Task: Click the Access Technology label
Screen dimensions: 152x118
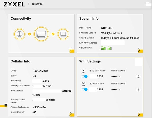Action: click(x=20, y=107)
